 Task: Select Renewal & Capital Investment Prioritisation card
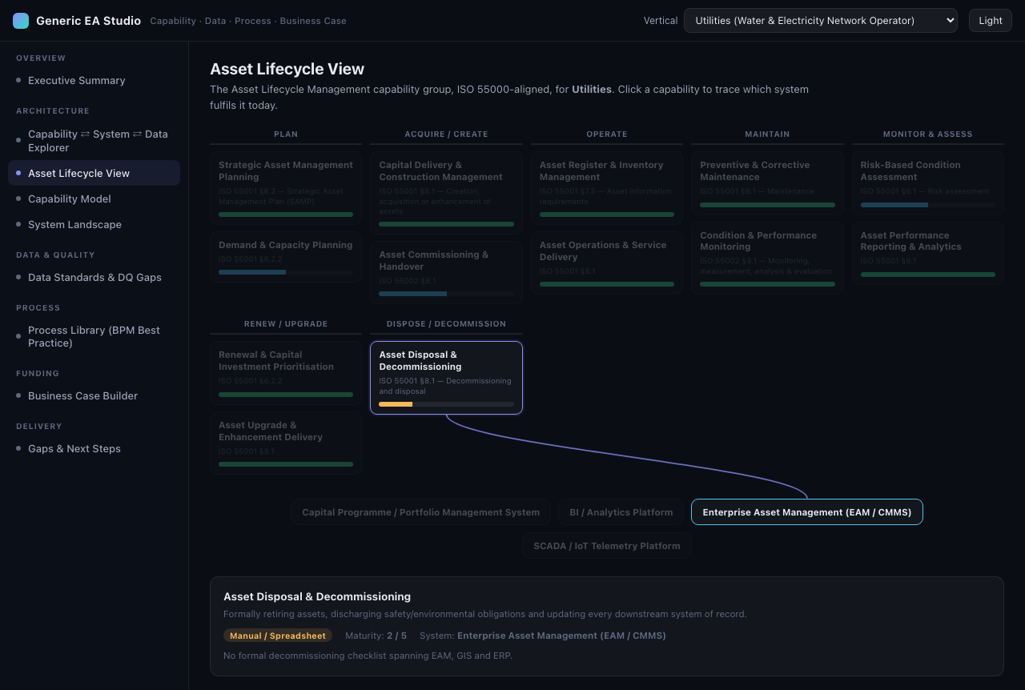(x=286, y=373)
